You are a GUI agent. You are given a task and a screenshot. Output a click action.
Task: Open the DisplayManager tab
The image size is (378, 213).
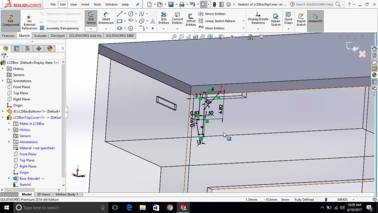click(50, 48)
